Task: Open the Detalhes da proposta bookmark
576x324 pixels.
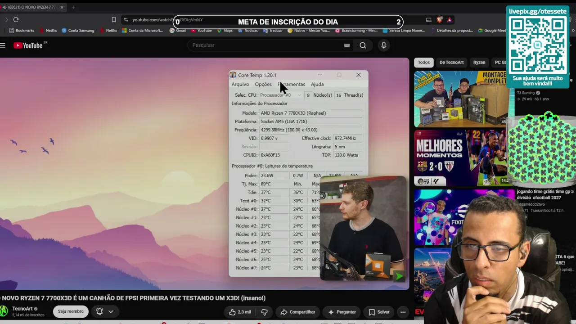Action: 453,31
